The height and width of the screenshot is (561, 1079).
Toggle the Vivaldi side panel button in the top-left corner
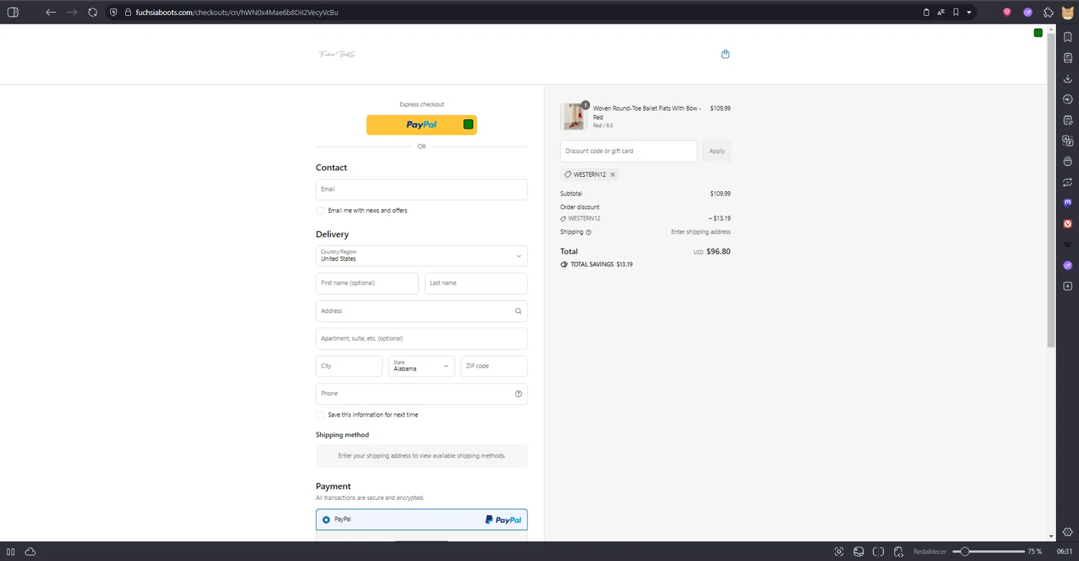[x=13, y=12]
